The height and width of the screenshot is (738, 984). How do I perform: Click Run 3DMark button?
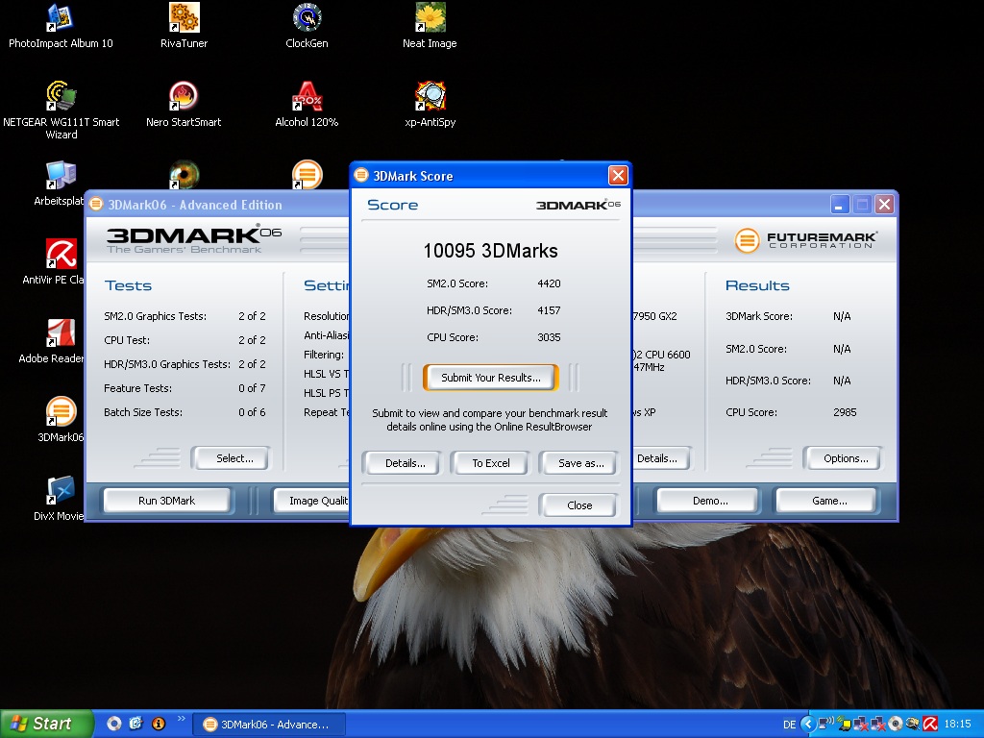[x=166, y=501]
